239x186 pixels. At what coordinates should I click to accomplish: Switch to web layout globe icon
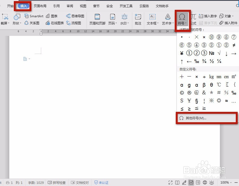click(x=205, y=183)
